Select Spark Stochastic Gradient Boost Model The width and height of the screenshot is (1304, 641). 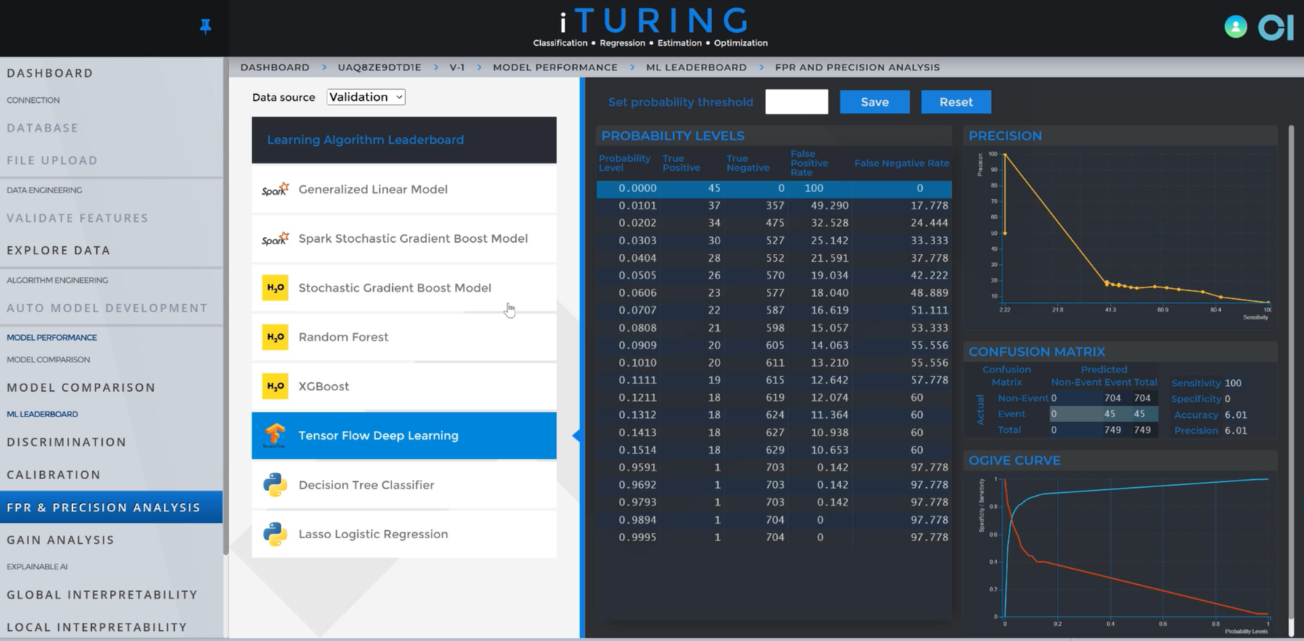tap(404, 238)
